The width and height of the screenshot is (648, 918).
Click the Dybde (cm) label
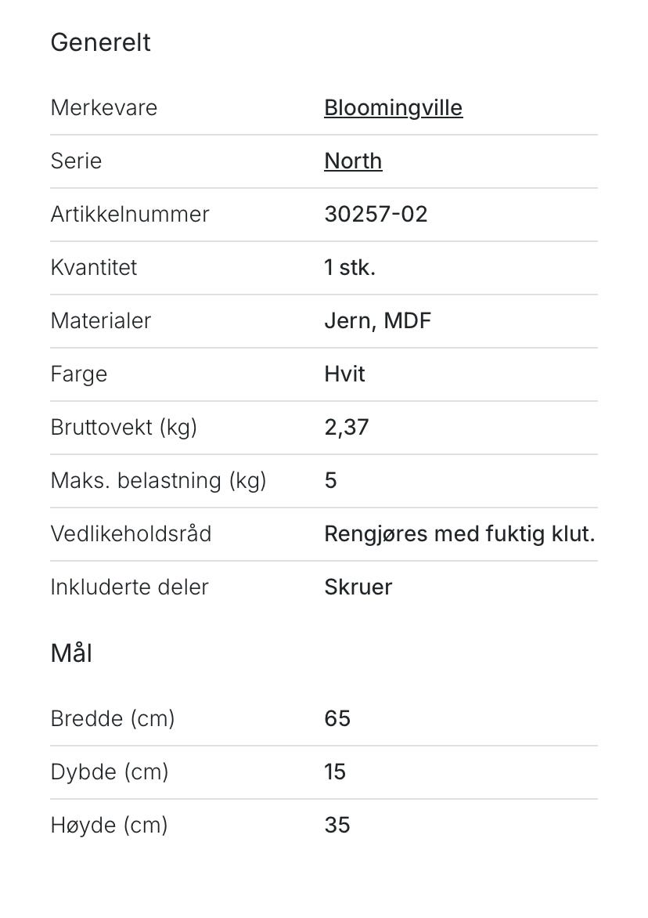tap(110, 772)
